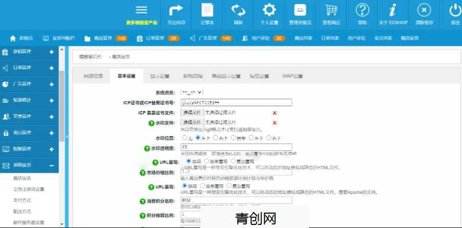Expand sidebar 订单管理 with its plus sign
Screen dimensions: 462x228
(51, 68)
